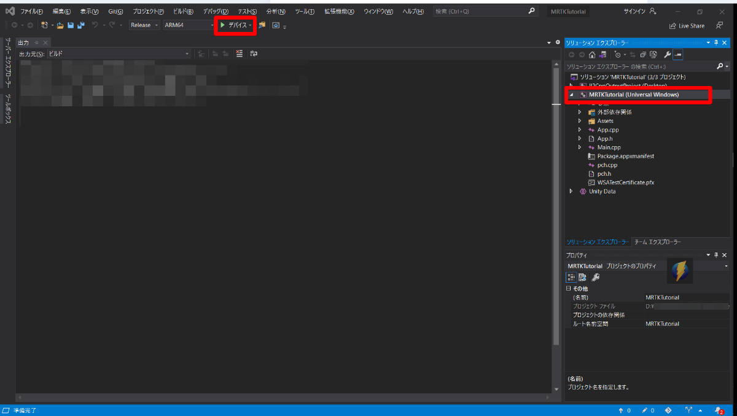Open the ビルド(B) menu
The image size is (737, 416).
click(183, 11)
